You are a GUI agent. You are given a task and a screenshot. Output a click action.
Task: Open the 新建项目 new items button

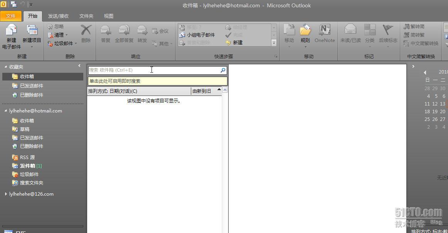[x=32, y=36]
